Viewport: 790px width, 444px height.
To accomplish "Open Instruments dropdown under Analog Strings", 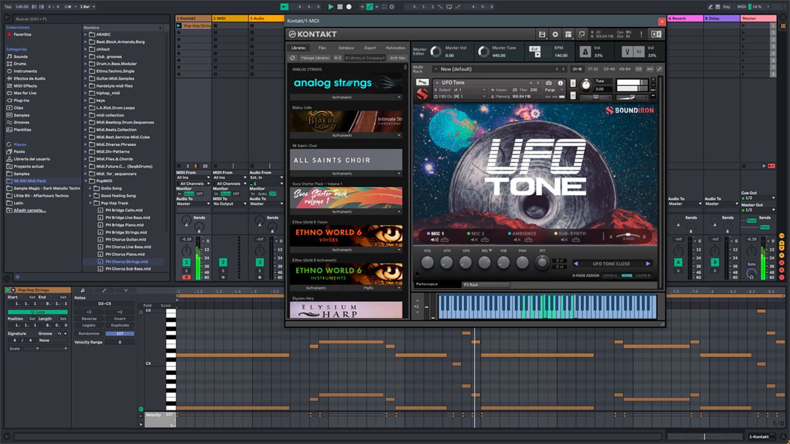I will [x=346, y=97].
